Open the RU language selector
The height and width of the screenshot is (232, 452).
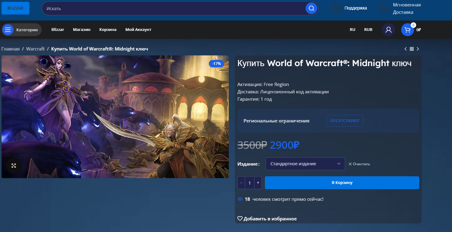(353, 29)
